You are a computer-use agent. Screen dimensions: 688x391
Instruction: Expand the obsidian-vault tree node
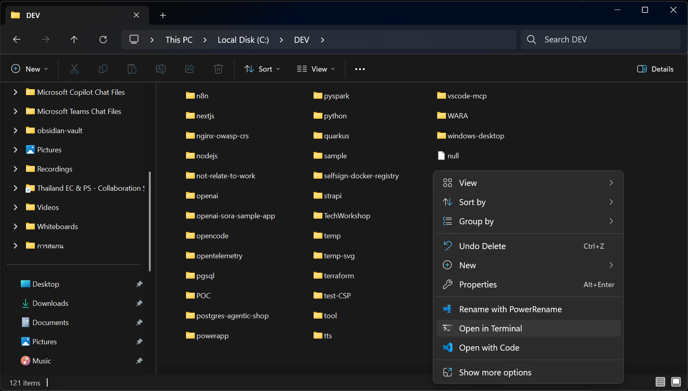[x=16, y=130]
